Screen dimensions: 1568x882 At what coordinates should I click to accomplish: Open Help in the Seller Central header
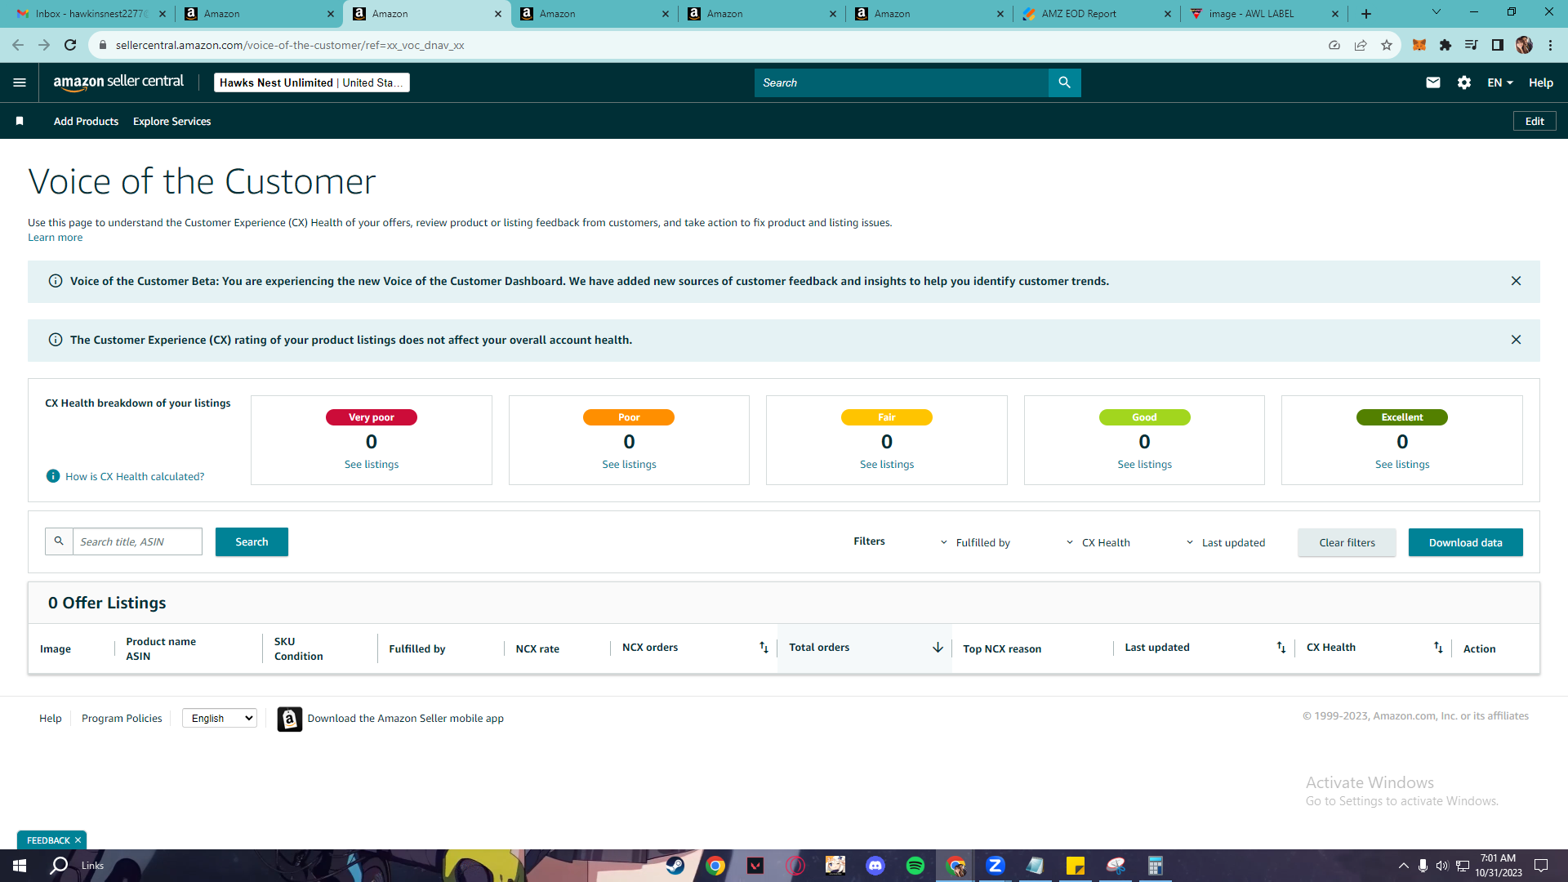[1541, 82]
